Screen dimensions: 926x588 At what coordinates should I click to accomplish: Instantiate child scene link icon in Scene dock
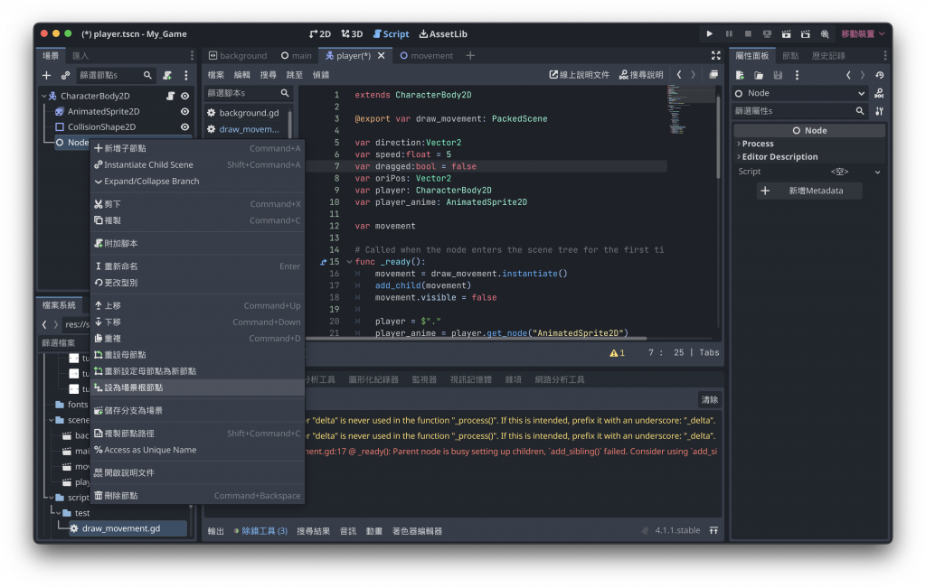pos(65,75)
